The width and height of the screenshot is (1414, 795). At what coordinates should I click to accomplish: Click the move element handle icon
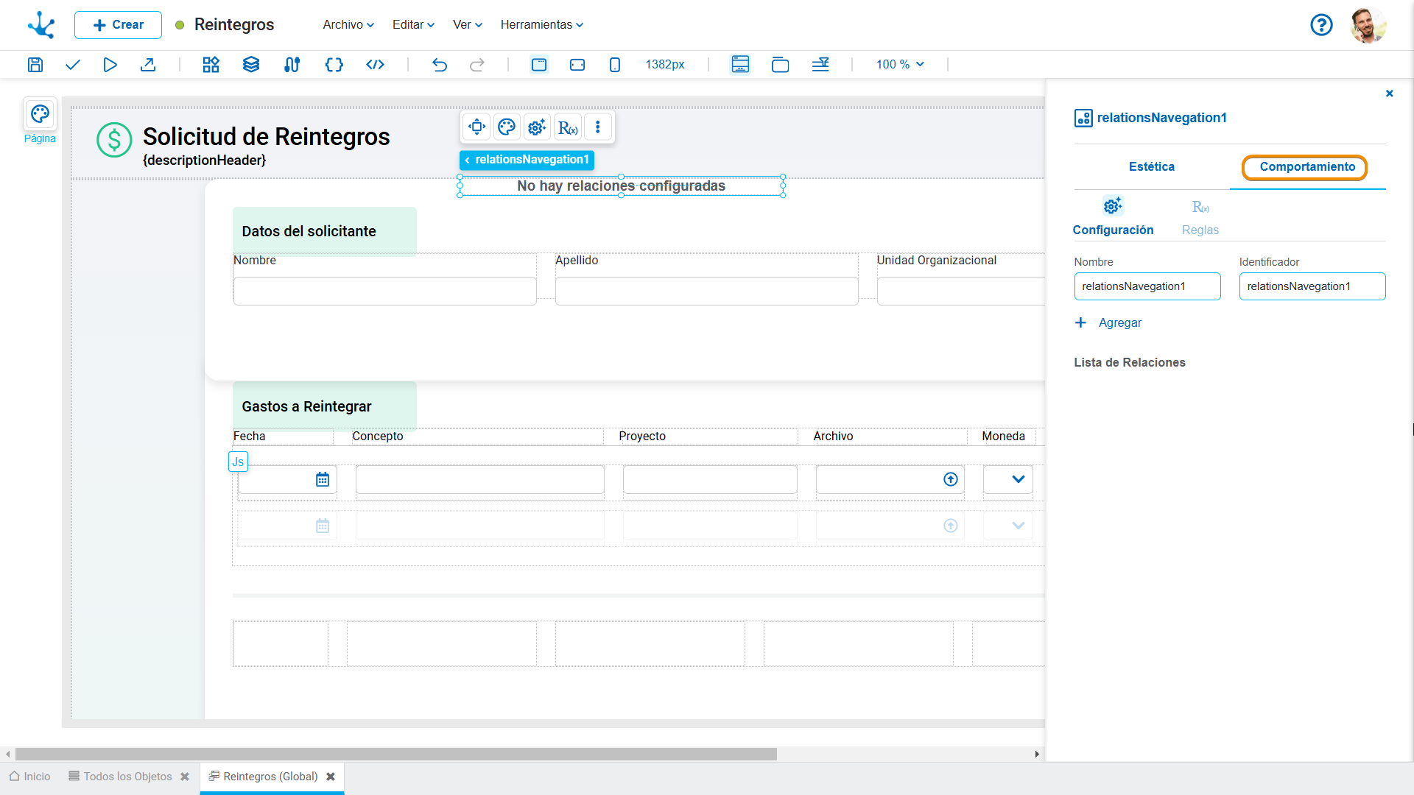coord(477,127)
